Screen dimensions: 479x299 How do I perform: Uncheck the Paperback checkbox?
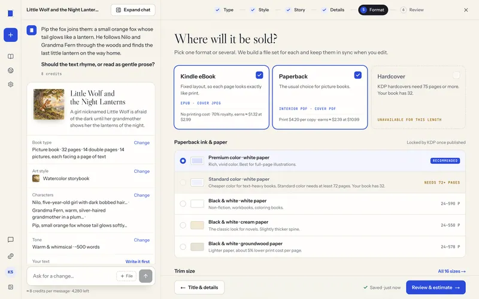(x=357, y=75)
